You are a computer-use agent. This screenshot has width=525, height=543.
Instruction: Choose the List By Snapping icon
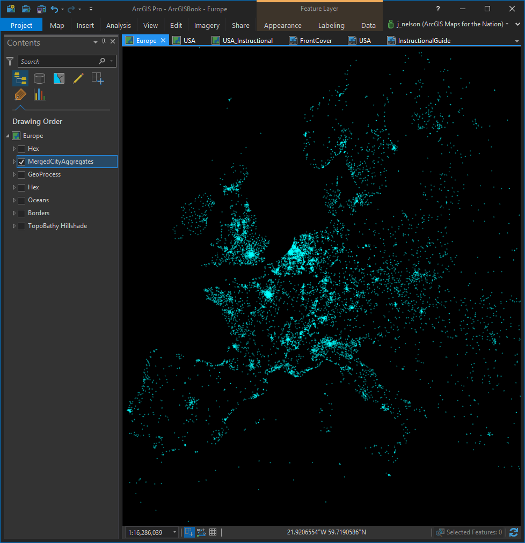point(97,79)
